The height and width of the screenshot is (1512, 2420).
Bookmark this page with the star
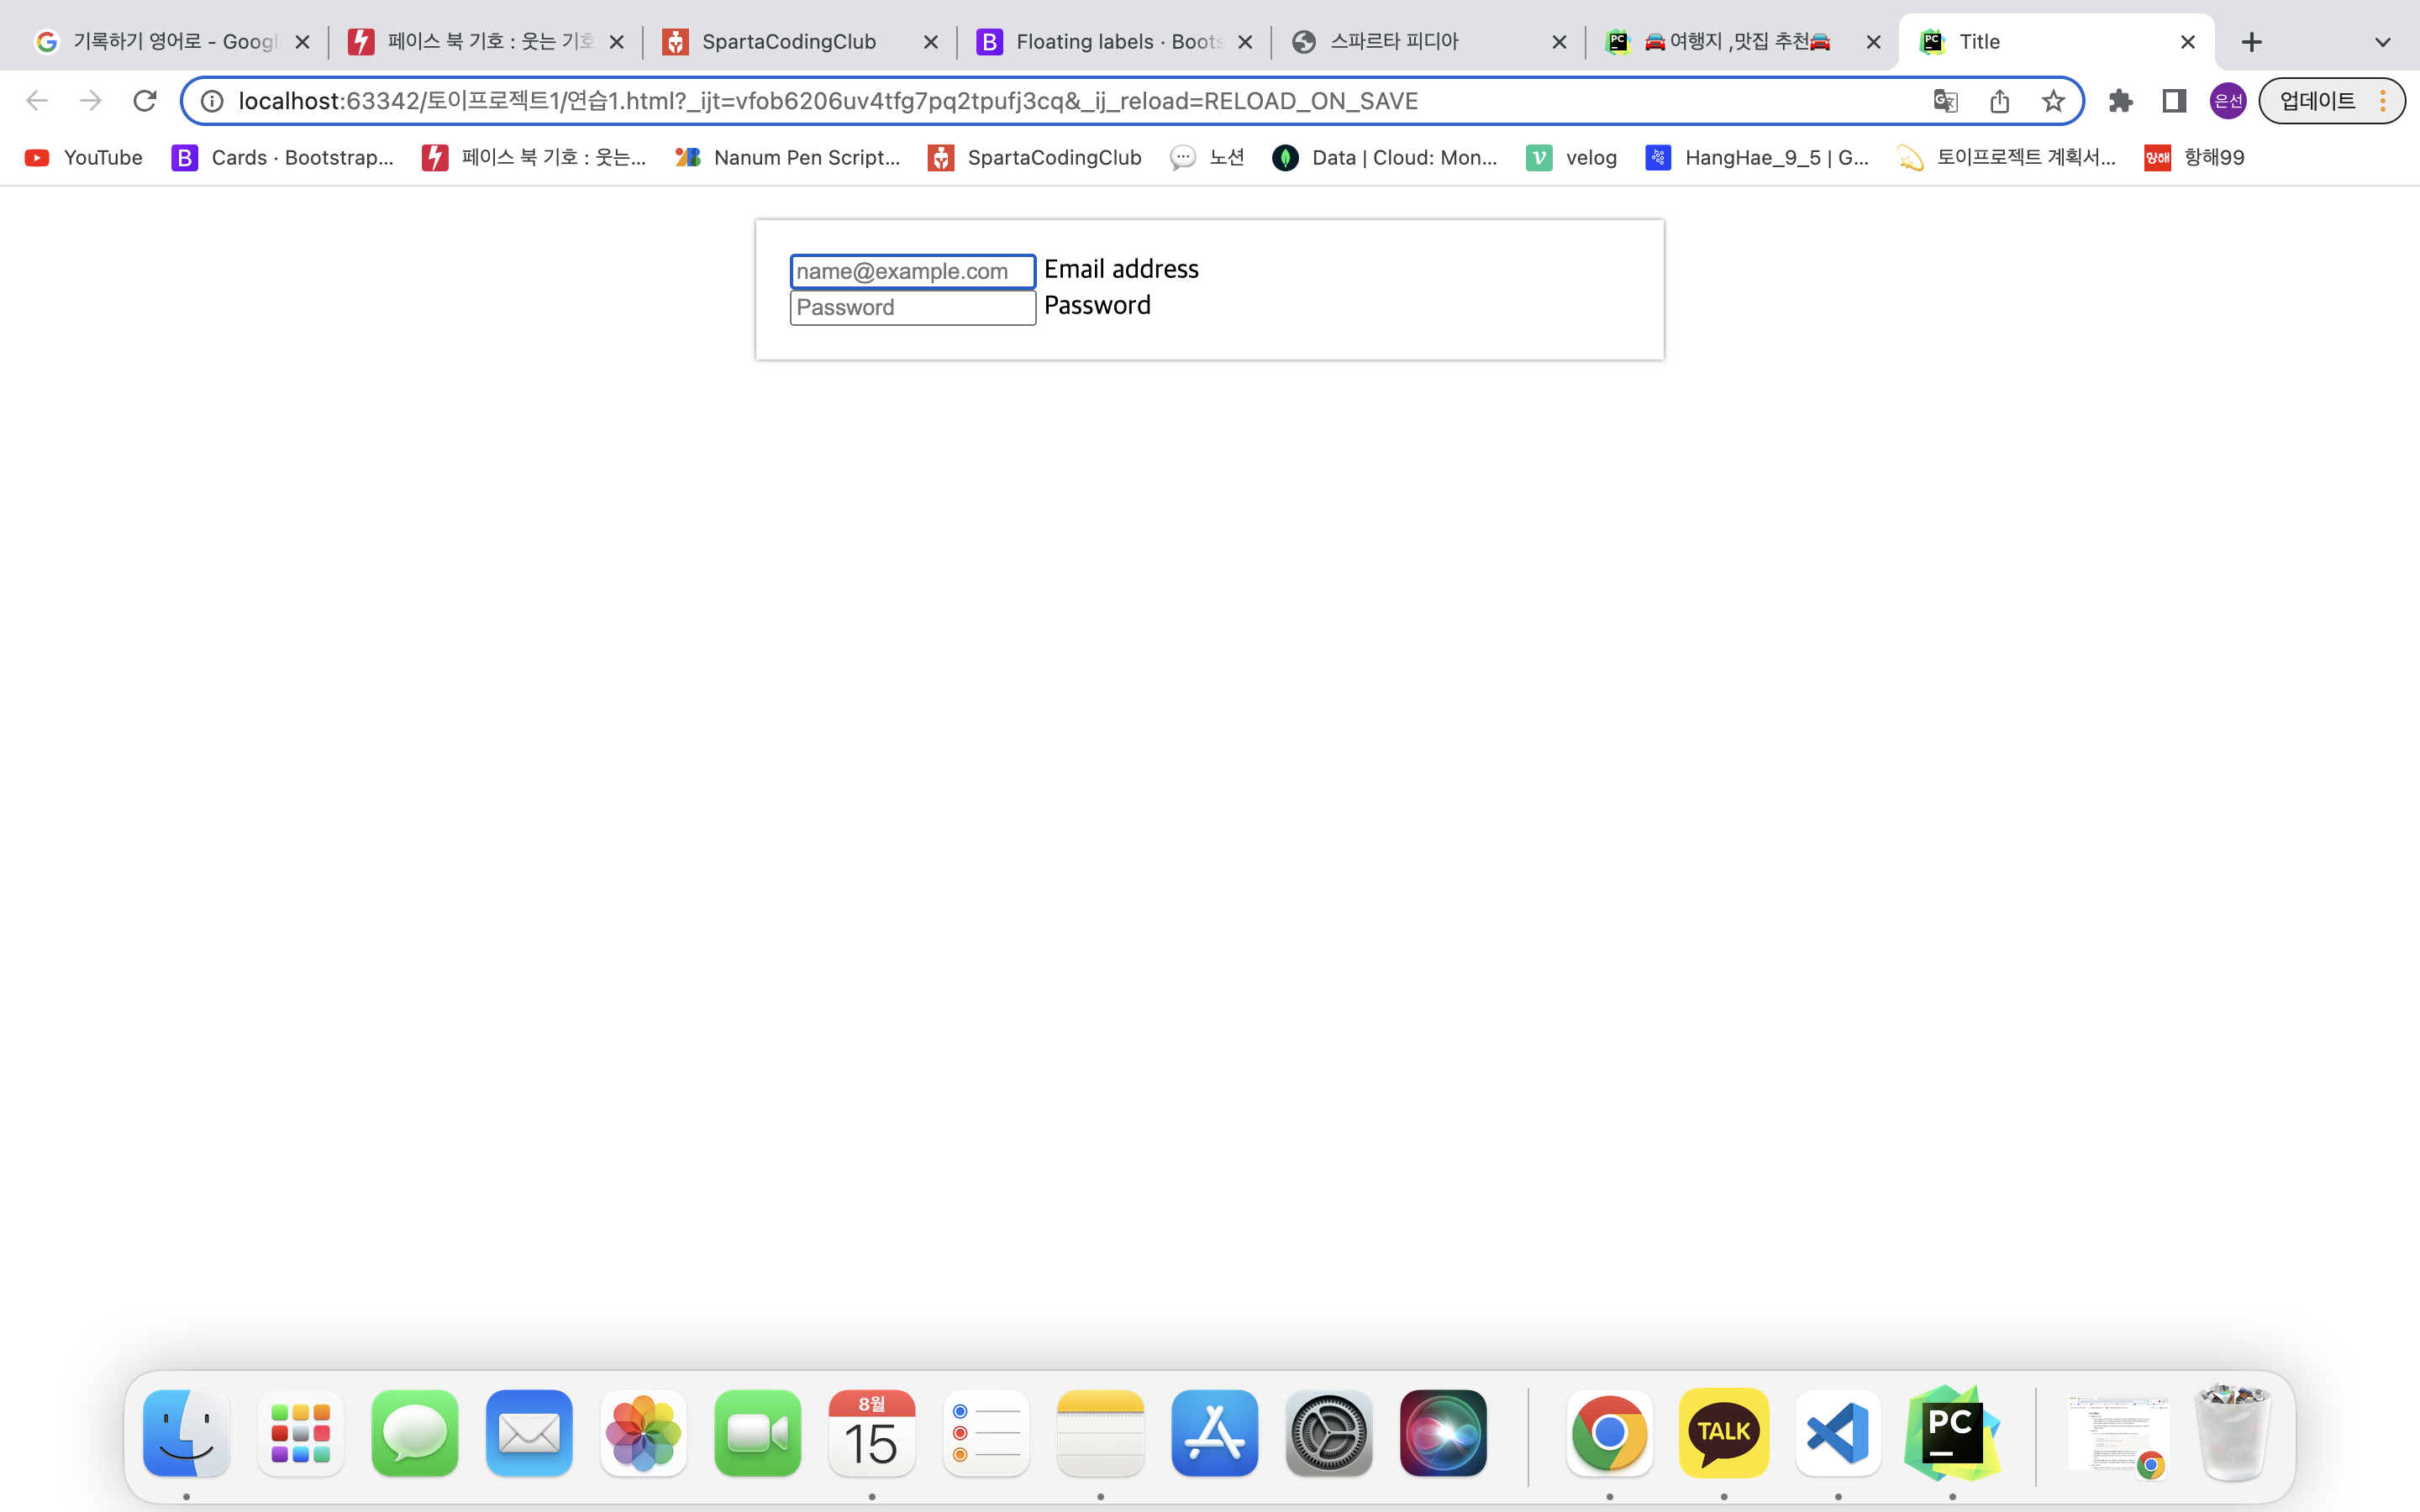(2053, 101)
